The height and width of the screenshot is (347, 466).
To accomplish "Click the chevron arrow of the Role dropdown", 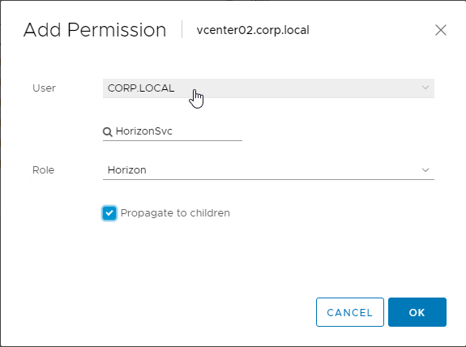I will coord(425,170).
